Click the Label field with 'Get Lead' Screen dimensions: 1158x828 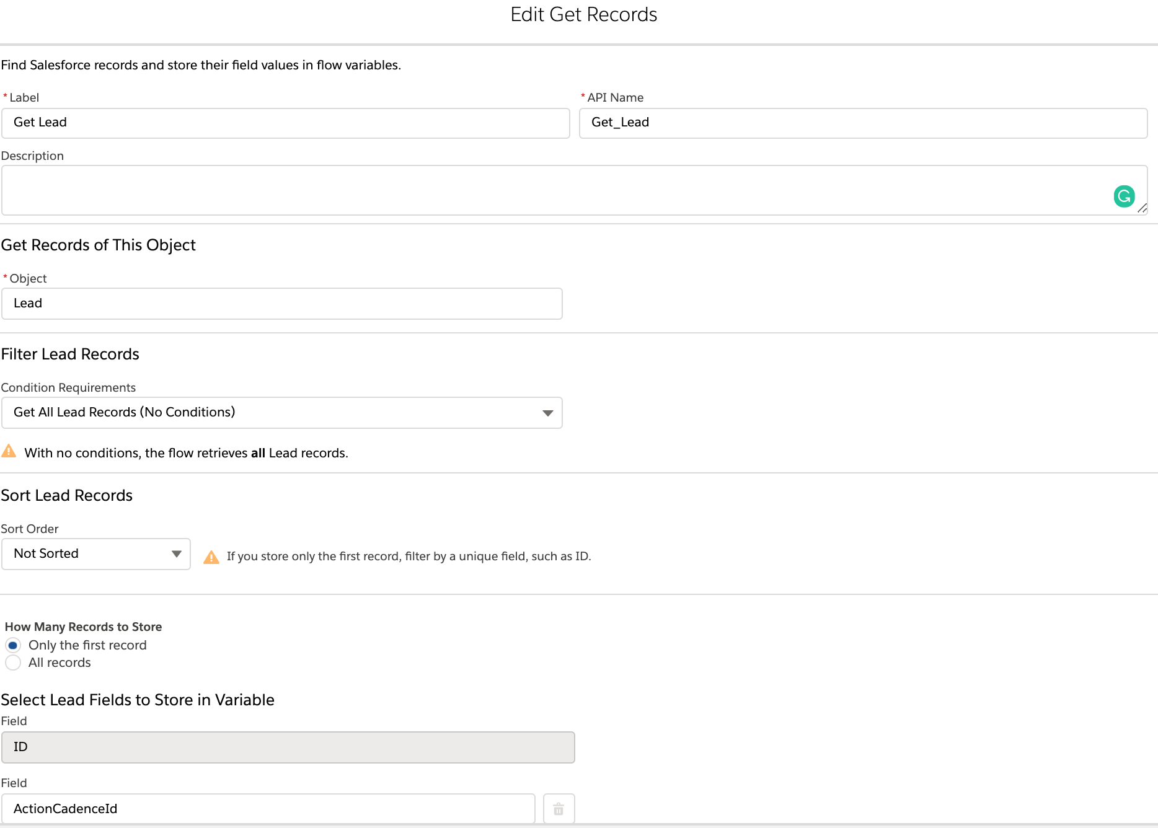tap(285, 123)
